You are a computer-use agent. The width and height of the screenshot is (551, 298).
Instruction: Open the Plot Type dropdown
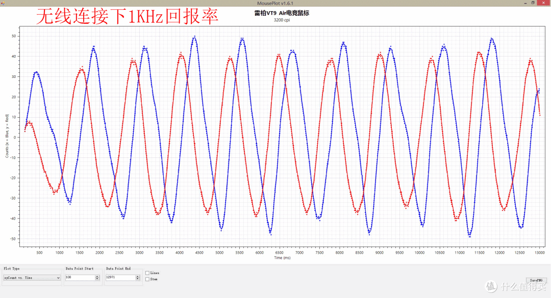[32, 278]
